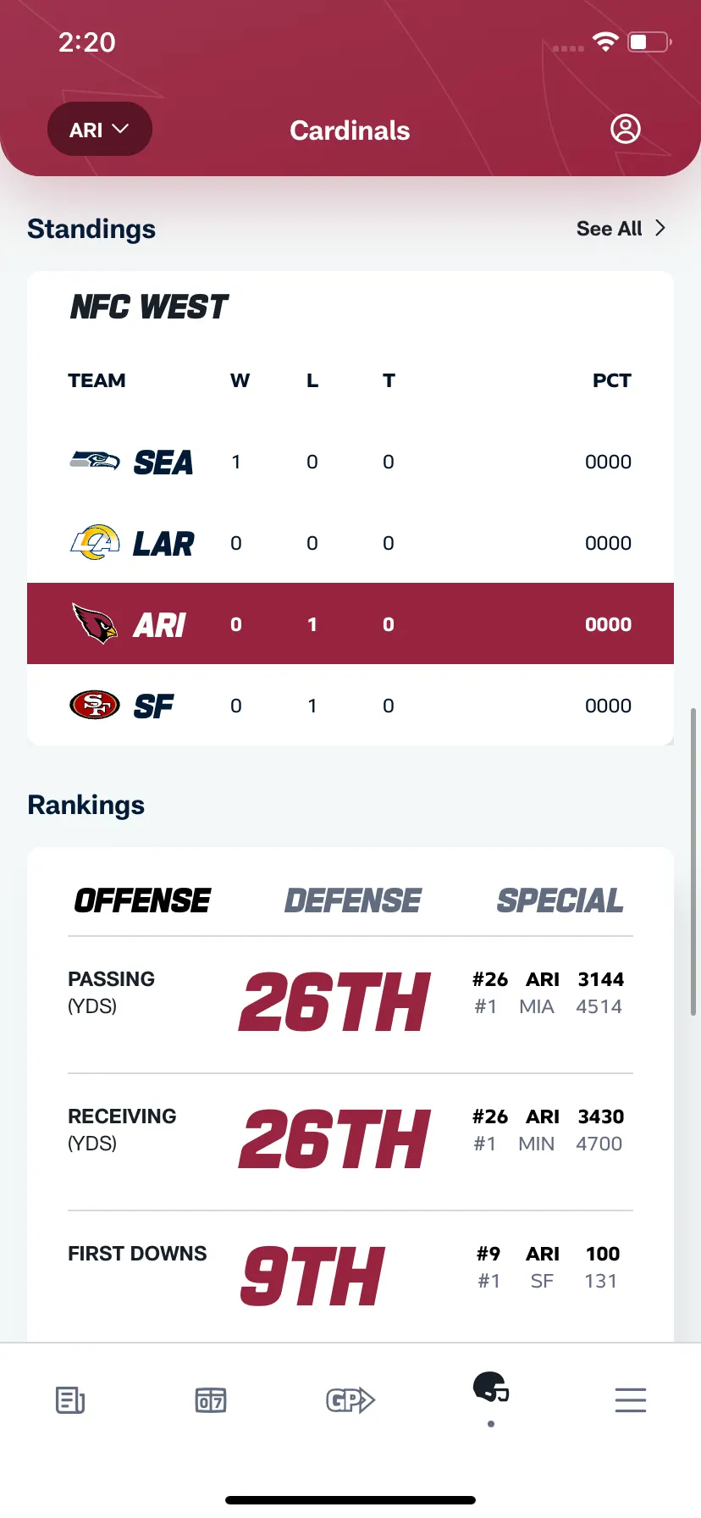
Task: Open the hamburger more menu
Action: pyautogui.click(x=631, y=1400)
